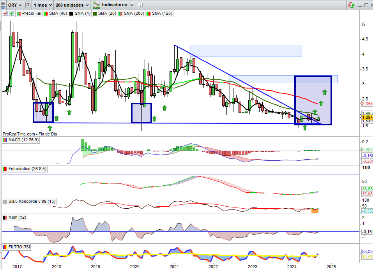Viewport: 373px width, 269px height.
Task: Open the Estocástico (26 8 5) panel label
Action: tap(25, 169)
